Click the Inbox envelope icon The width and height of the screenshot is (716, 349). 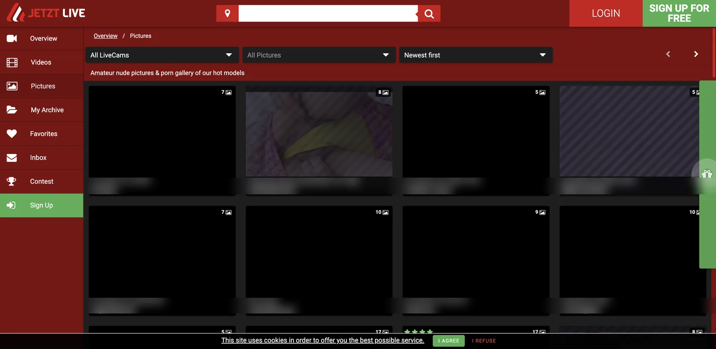pyautogui.click(x=12, y=157)
